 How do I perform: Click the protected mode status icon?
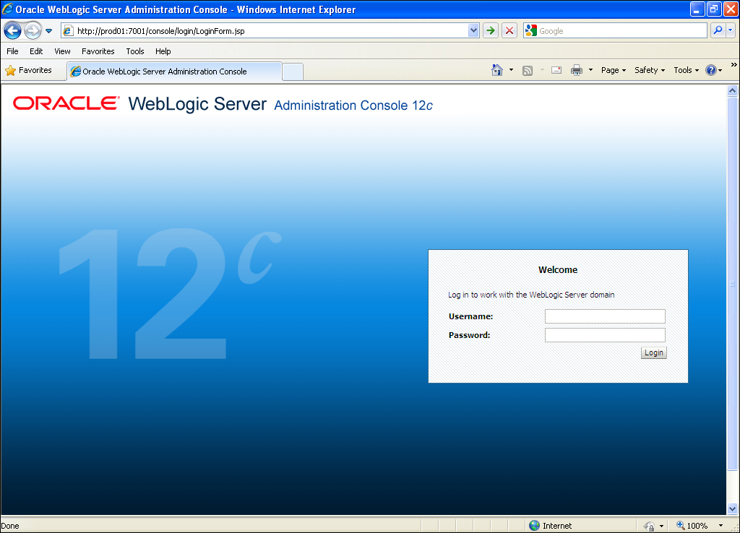(x=650, y=526)
